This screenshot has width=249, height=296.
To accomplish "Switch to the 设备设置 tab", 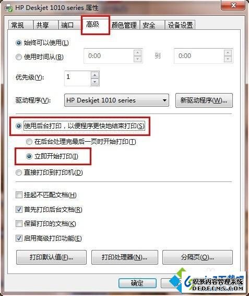I will pyautogui.click(x=180, y=25).
